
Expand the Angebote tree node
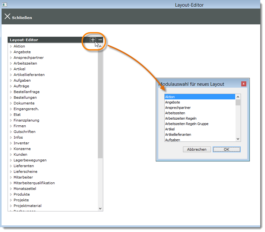coord(11,52)
